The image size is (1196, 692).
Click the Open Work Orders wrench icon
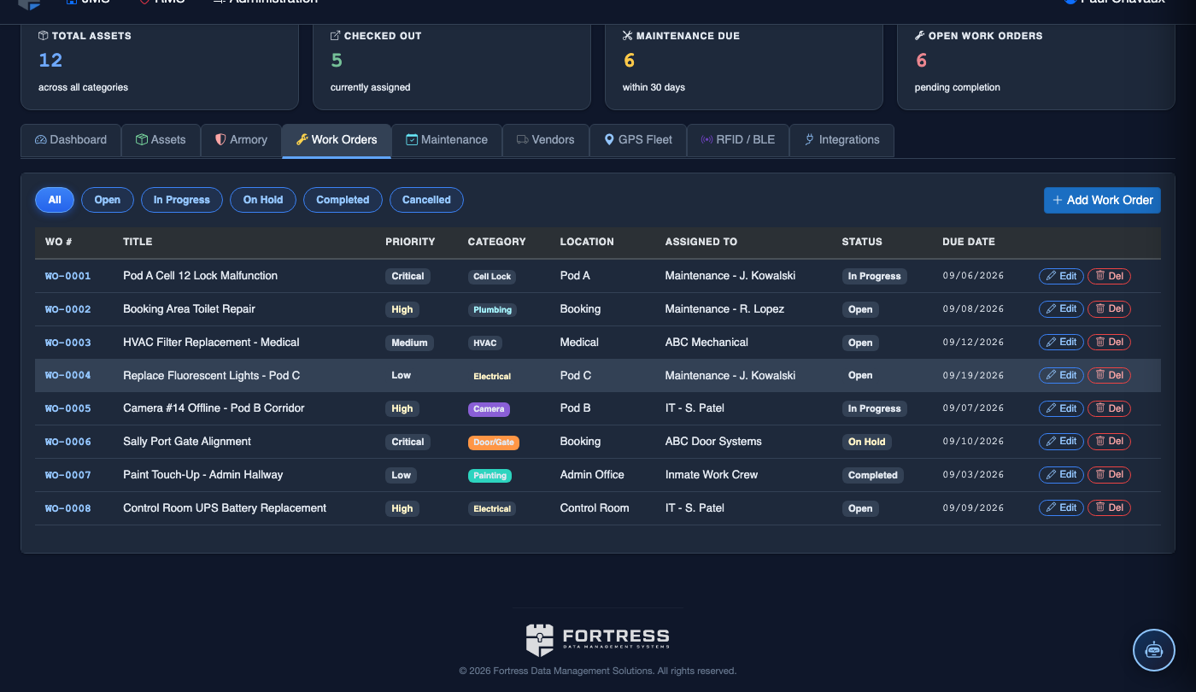[x=920, y=36]
